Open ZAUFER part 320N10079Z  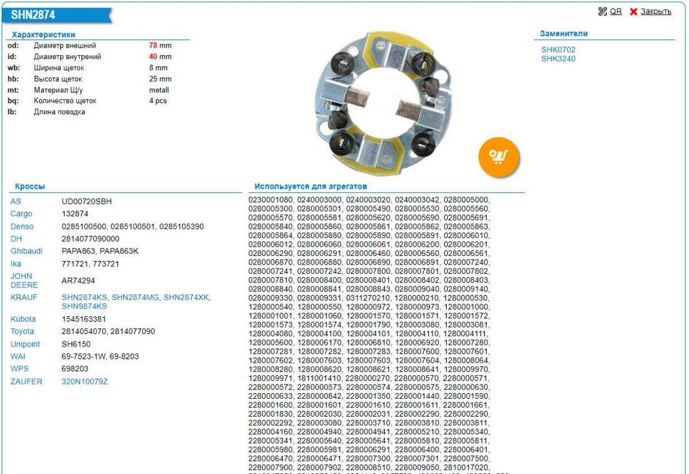click(84, 381)
